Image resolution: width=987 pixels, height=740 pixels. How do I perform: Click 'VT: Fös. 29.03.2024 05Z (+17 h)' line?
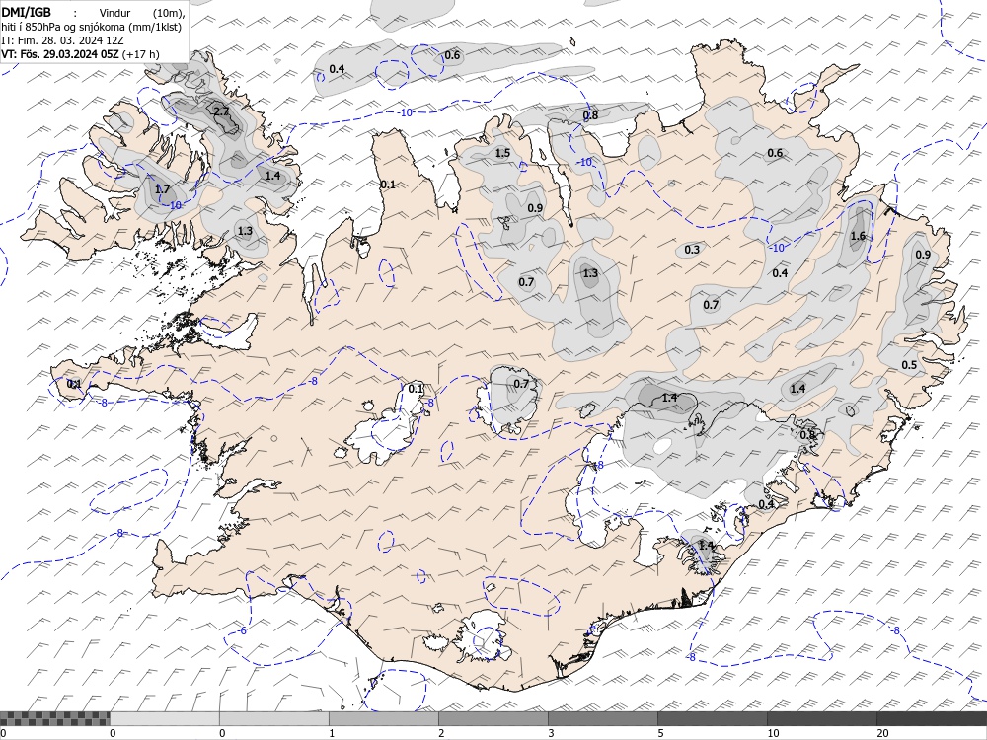[81, 54]
